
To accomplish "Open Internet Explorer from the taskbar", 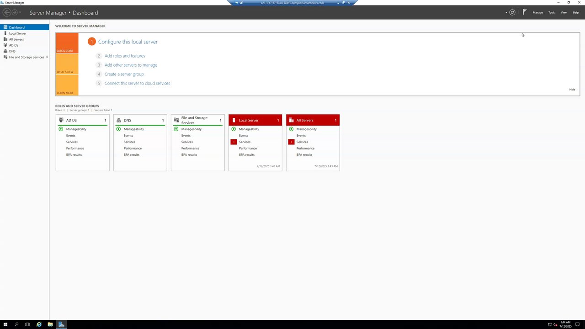I will (39, 324).
